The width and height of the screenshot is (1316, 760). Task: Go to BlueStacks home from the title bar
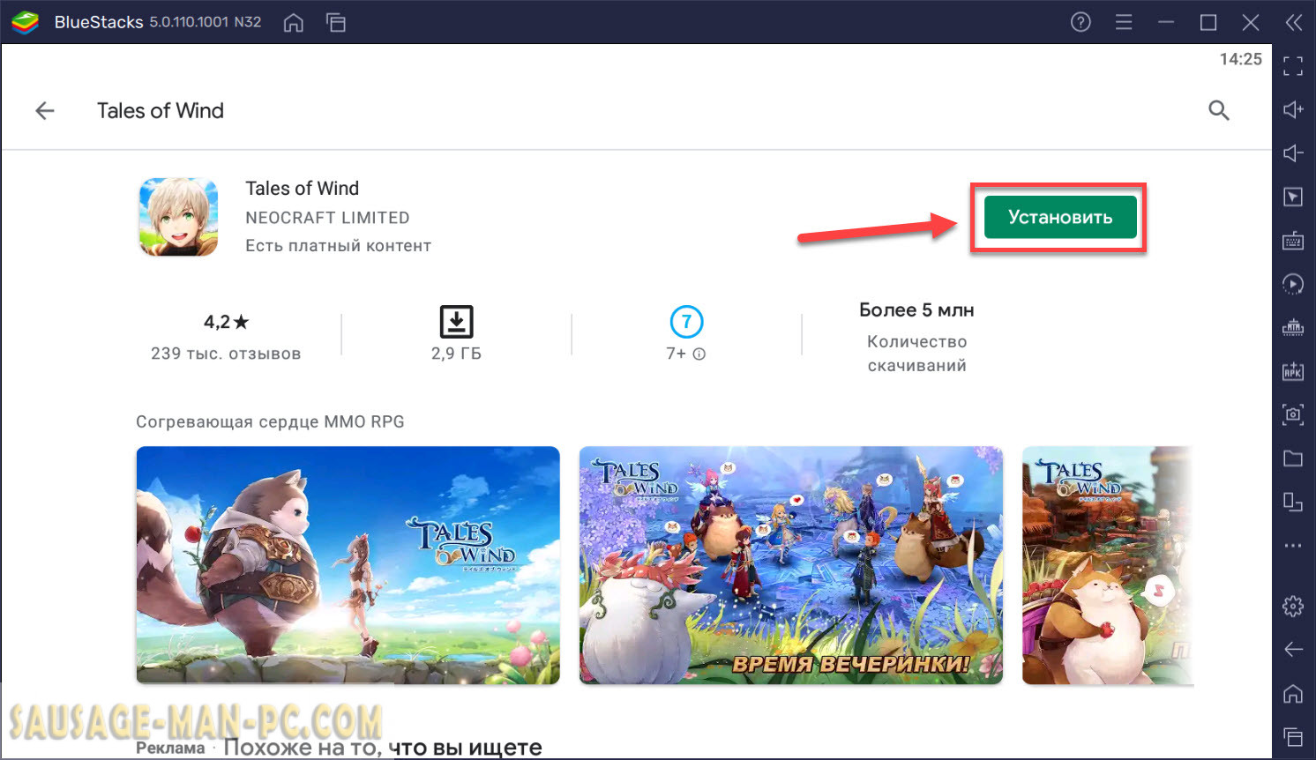[294, 23]
